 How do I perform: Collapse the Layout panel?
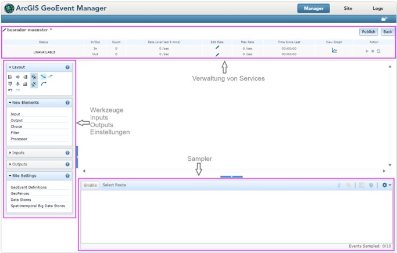click(x=10, y=67)
